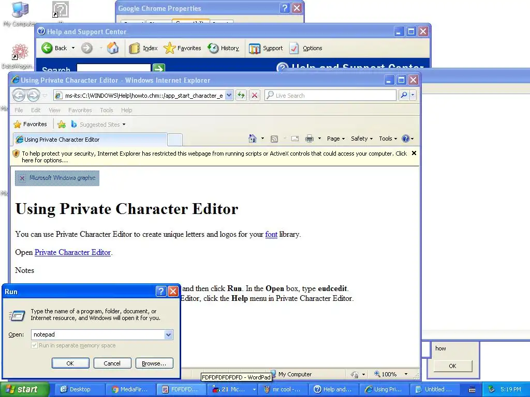This screenshot has width=530, height=397.
Task: Start search with green arrow button
Action: pyautogui.click(x=159, y=68)
